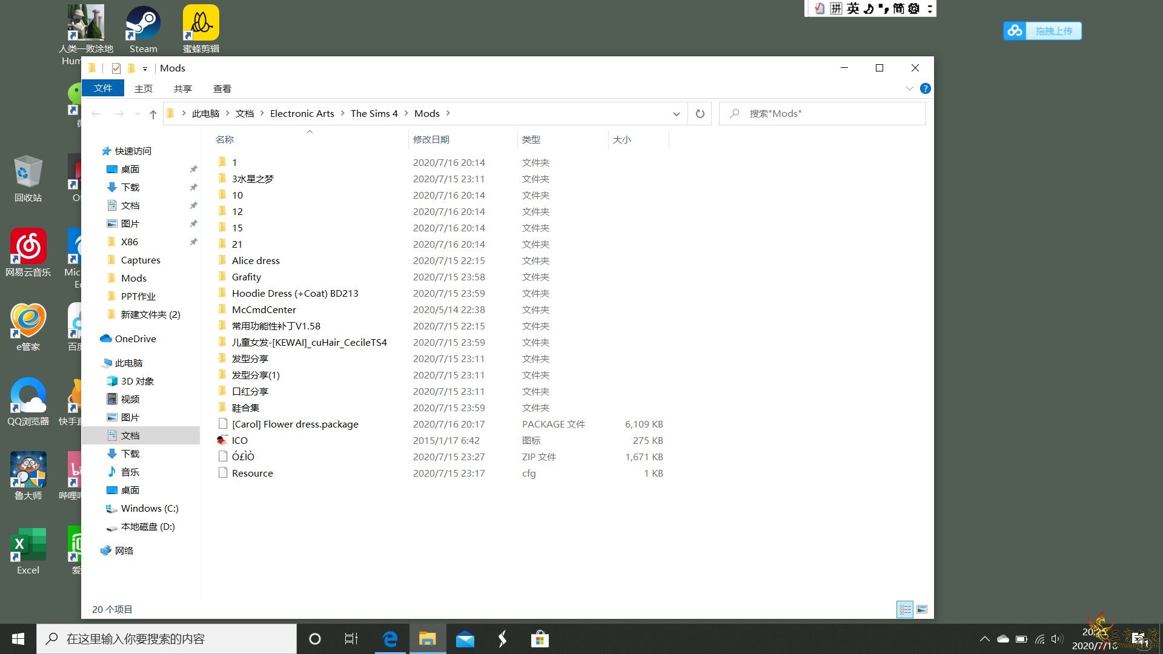Open the 查看 ribbon tab
Screen dimensions: 1163x654
pyautogui.click(x=222, y=88)
